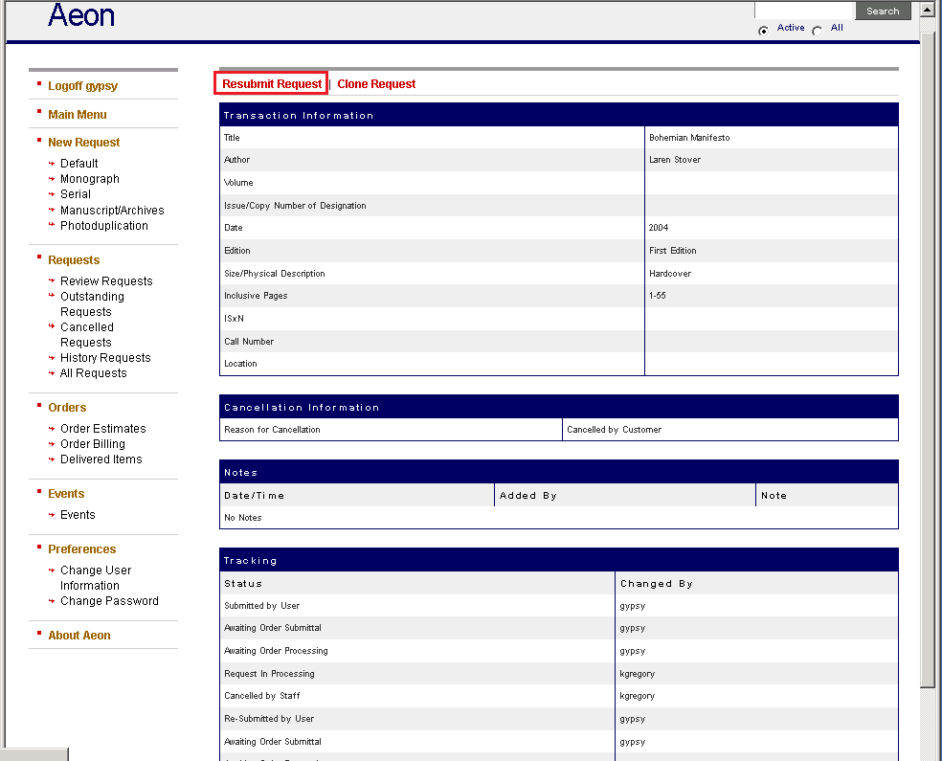This screenshot has height=761, width=942.
Task: View Delivered Items
Action: [100, 459]
